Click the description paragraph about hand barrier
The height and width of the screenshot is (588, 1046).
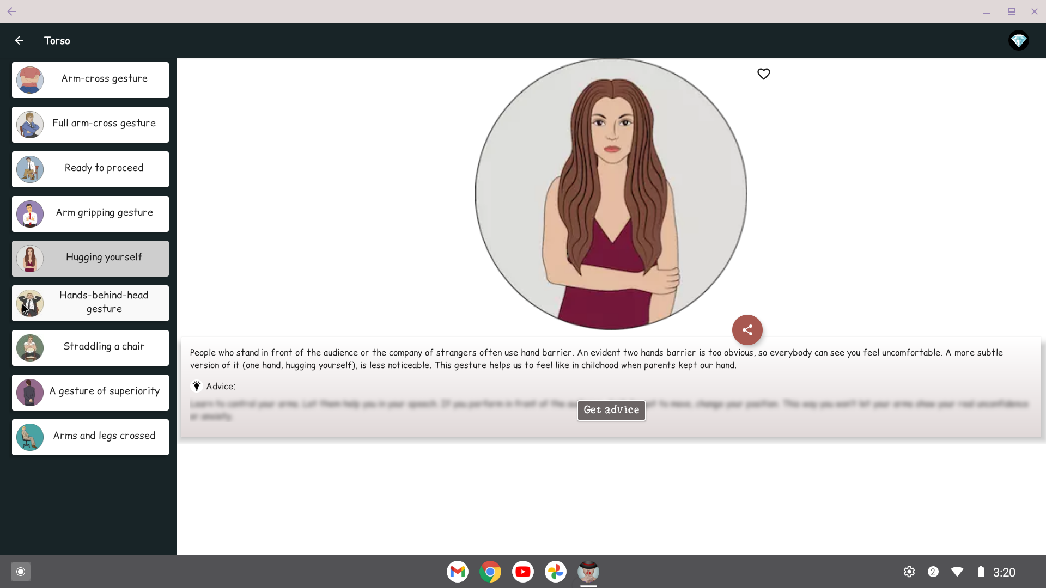tap(597, 359)
